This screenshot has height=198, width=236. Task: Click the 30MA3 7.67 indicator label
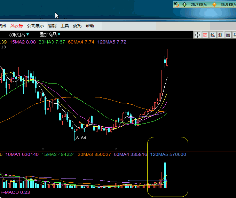tap(52, 42)
